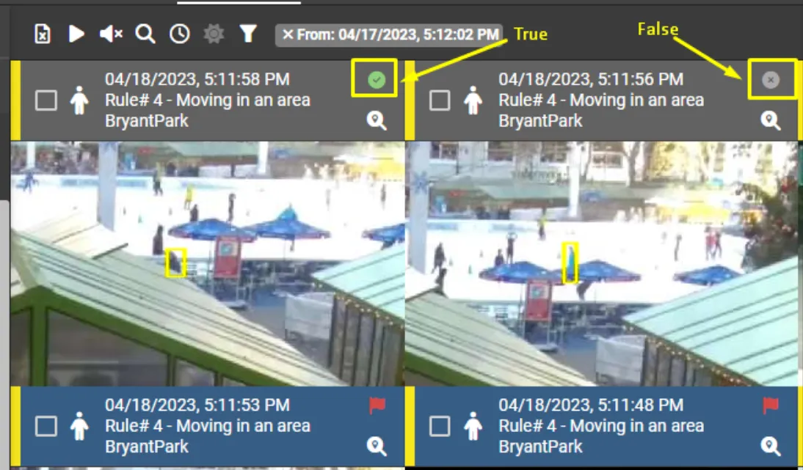Click rule text on 5:11:56 PM event
The height and width of the screenshot is (470, 803).
601,100
